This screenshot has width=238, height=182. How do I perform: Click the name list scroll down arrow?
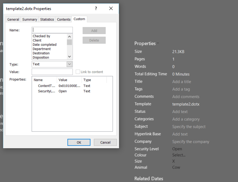click(x=70, y=57)
